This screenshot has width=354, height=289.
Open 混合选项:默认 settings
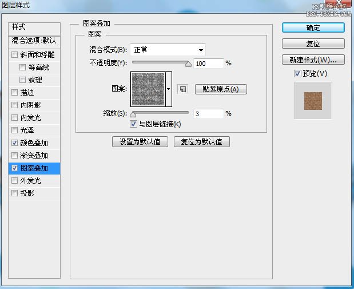coord(34,42)
